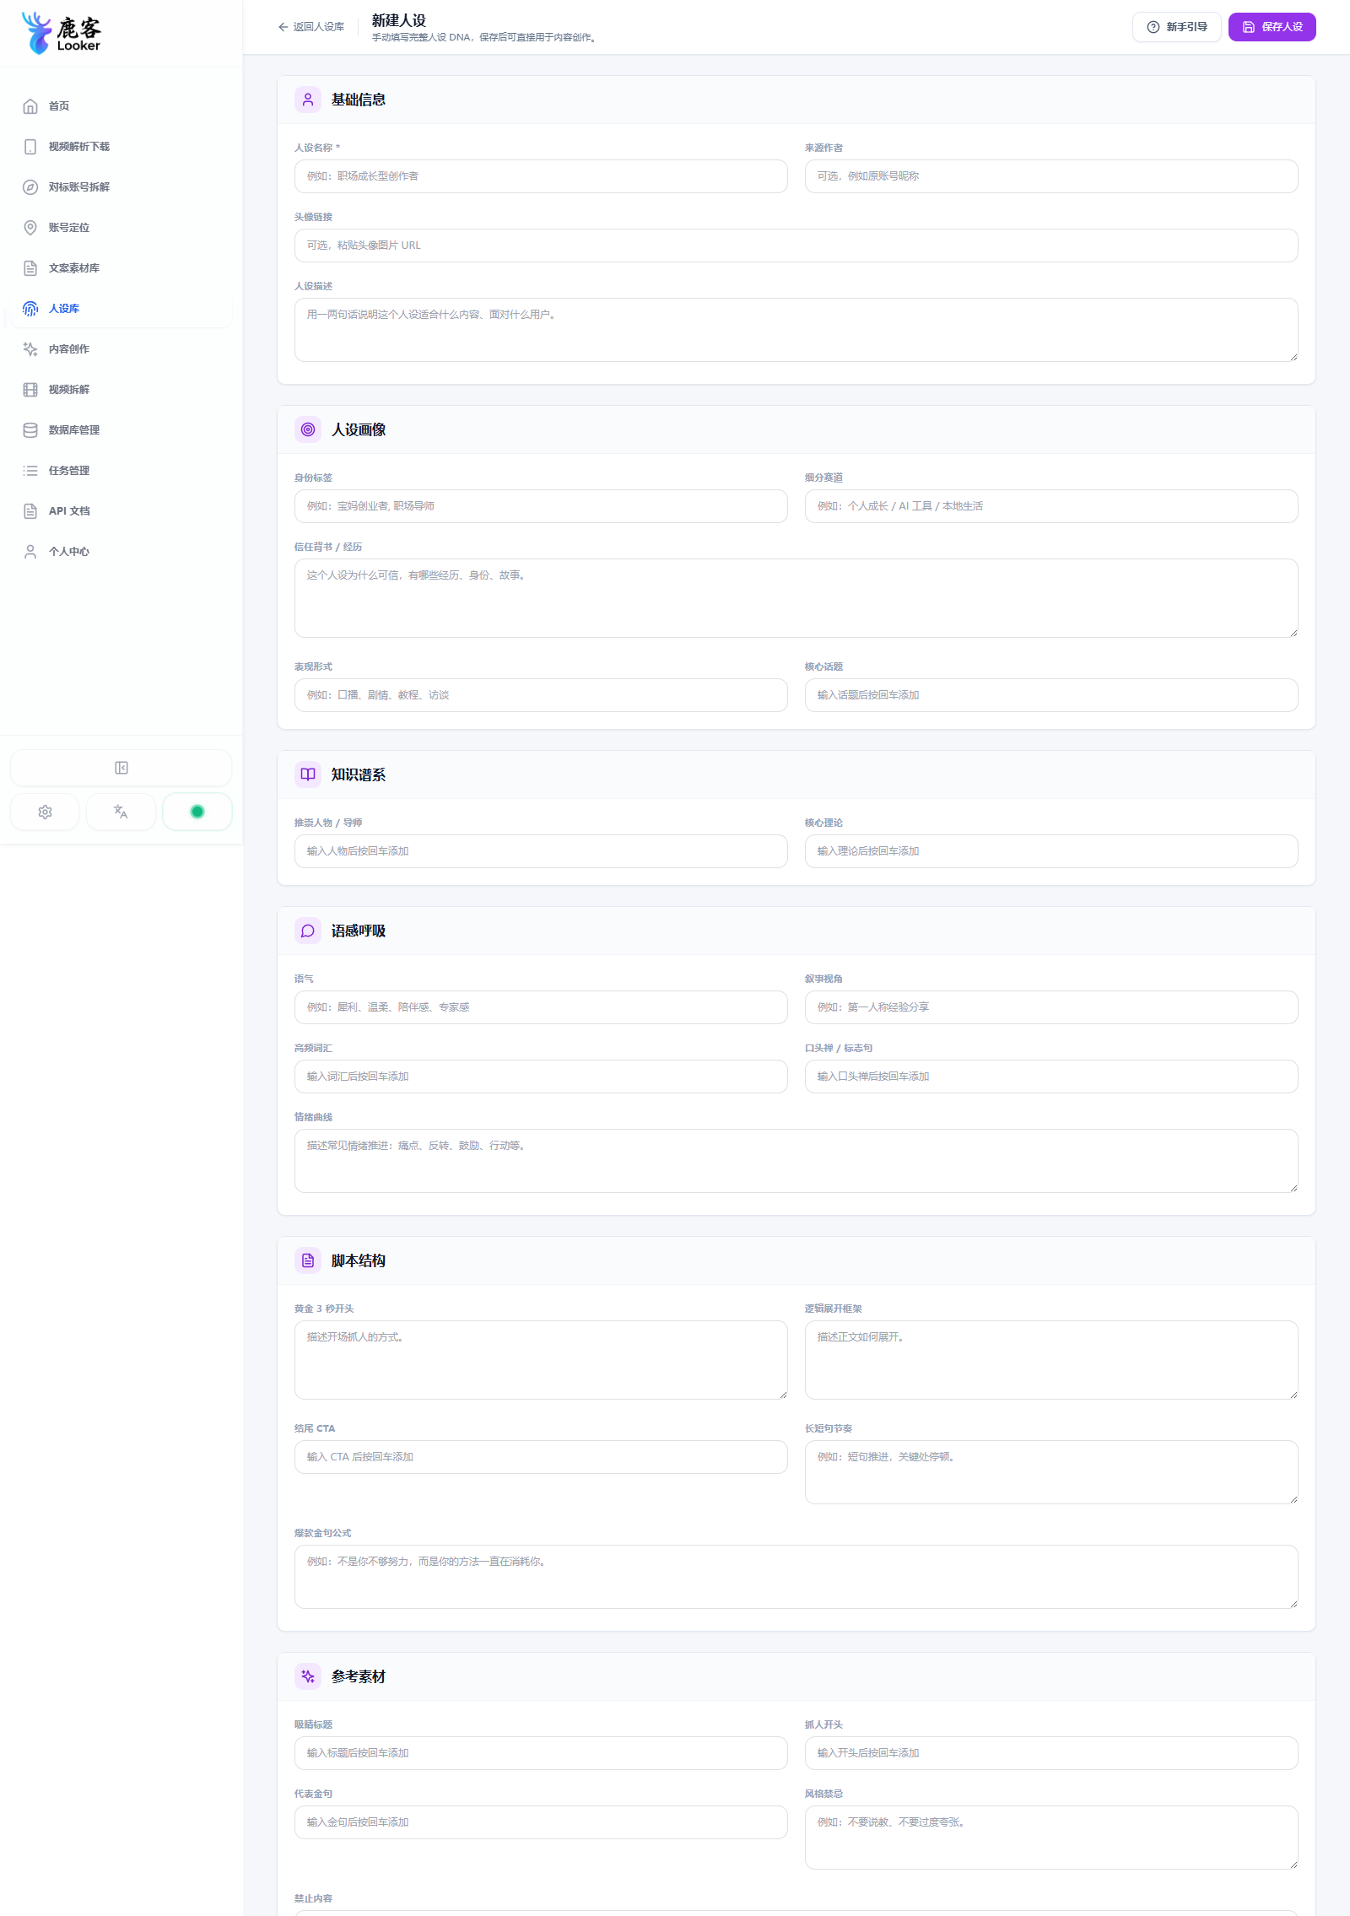1350x1916 pixels.
Task: Open the 视频拆解 film icon
Action: pos(30,390)
